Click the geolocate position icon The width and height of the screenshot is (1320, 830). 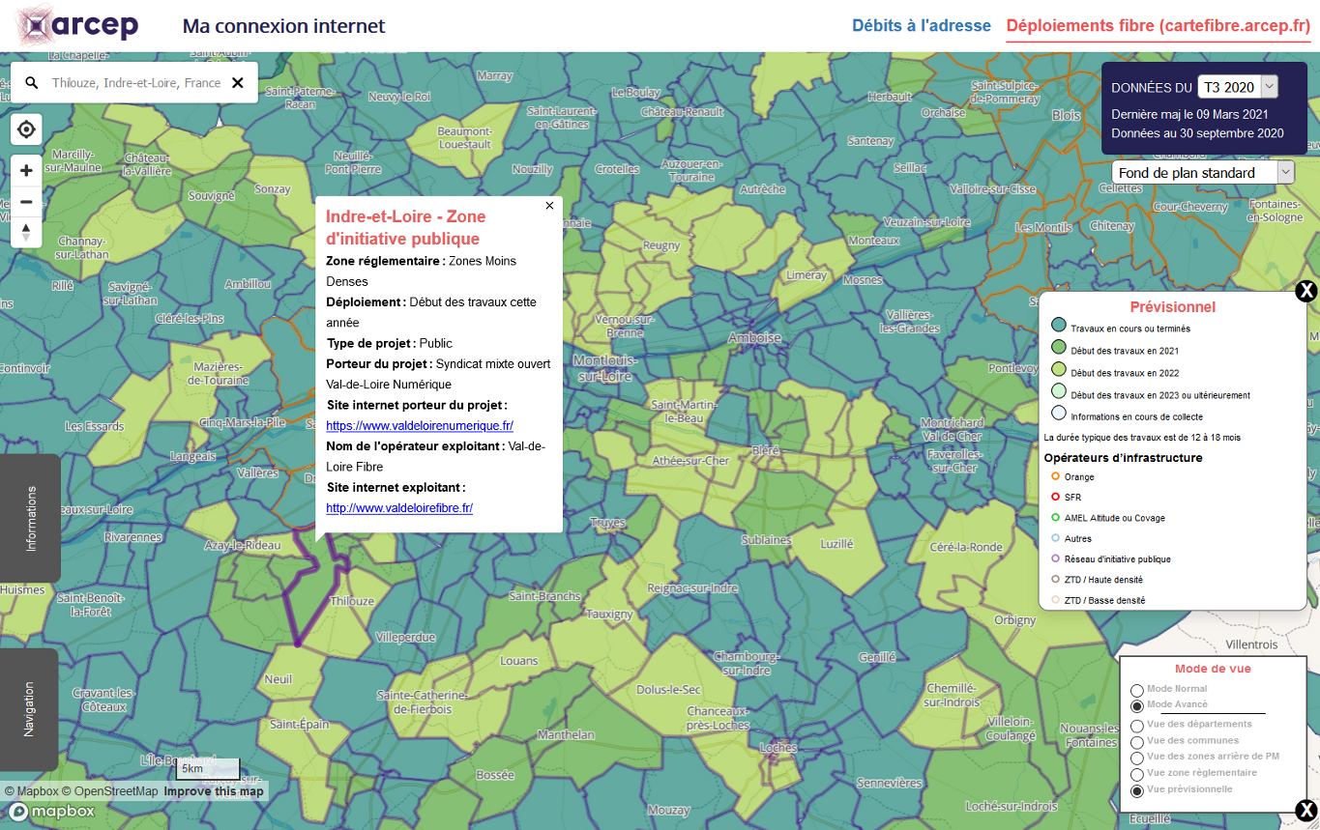pyautogui.click(x=25, y=129)
